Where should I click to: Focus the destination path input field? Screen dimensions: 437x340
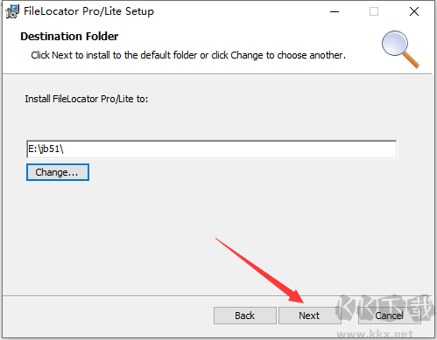coord(212,149)
